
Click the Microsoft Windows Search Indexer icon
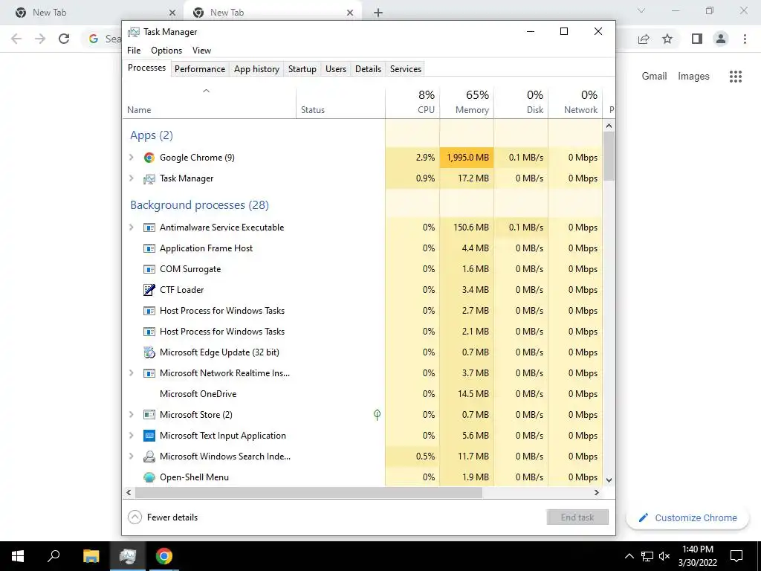(149, 457)
